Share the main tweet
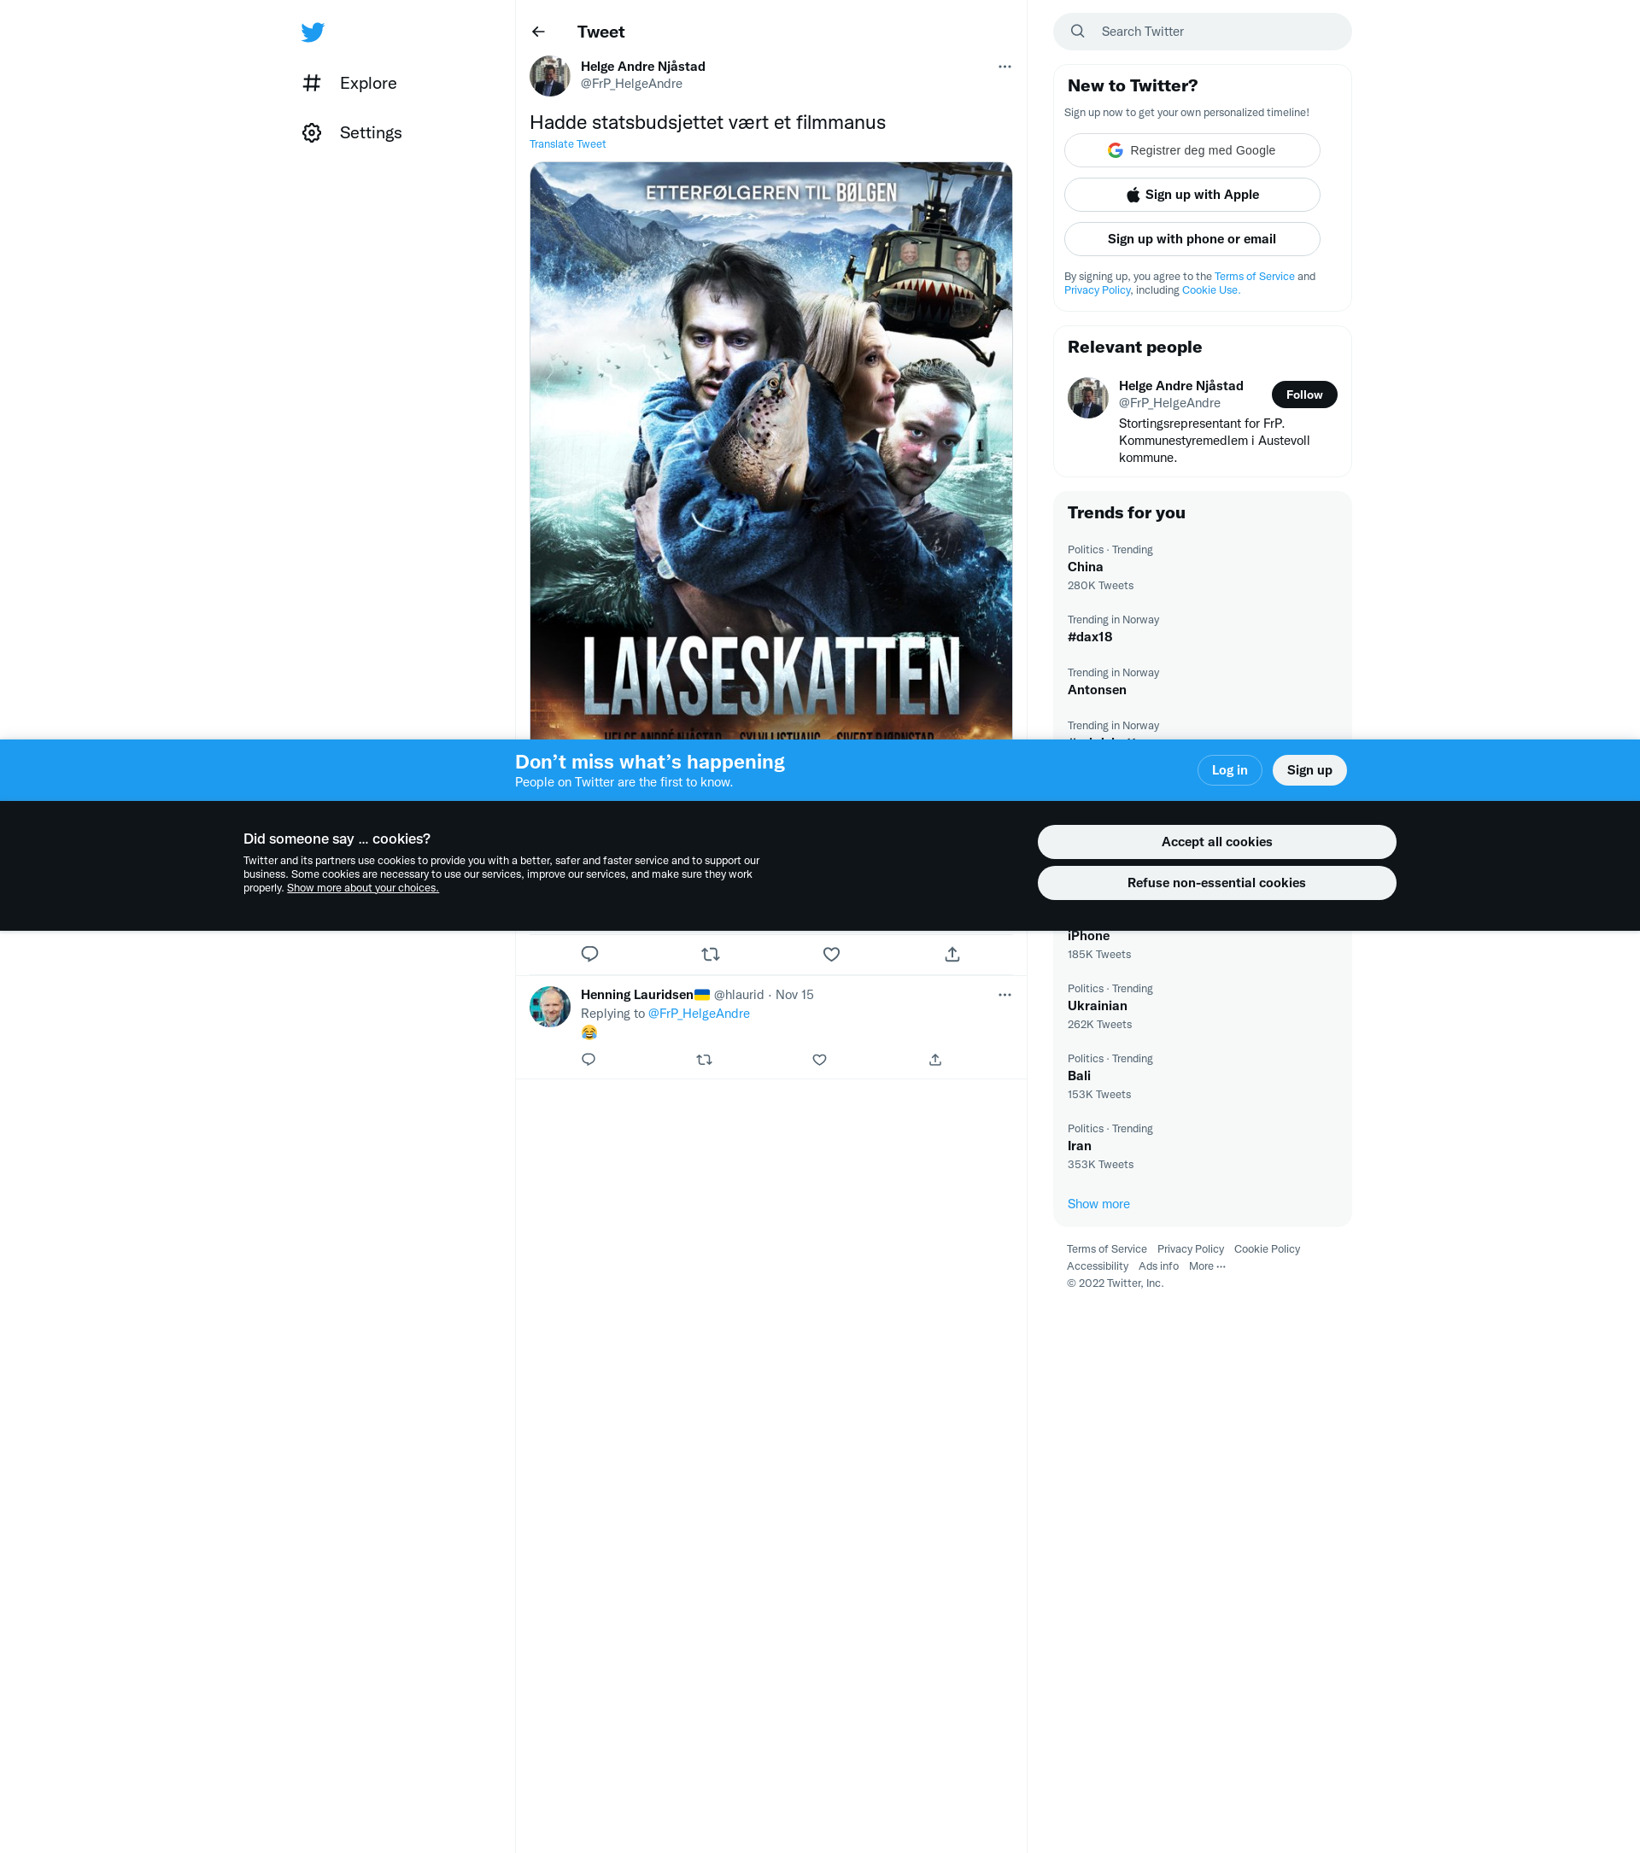Image resolution: width=1640 pixels, height=1853 pixels. point(952,955)
